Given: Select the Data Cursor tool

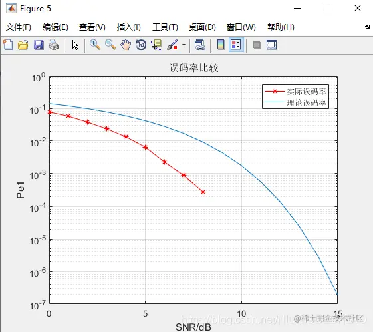Looking at the screenshot, I should (156, 45).
